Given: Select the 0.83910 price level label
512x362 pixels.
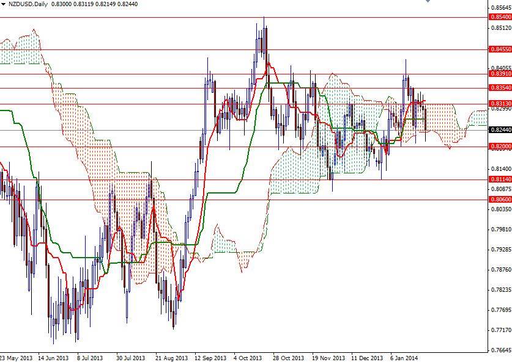Looking at the screenshot, I should click(x=499, y=75).
